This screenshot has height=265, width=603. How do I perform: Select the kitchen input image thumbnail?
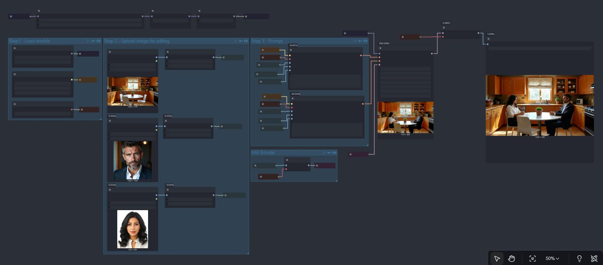pyautogui.click(x=133, y=91)
